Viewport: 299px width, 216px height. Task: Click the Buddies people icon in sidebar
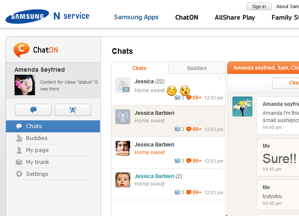click(19, 138)
